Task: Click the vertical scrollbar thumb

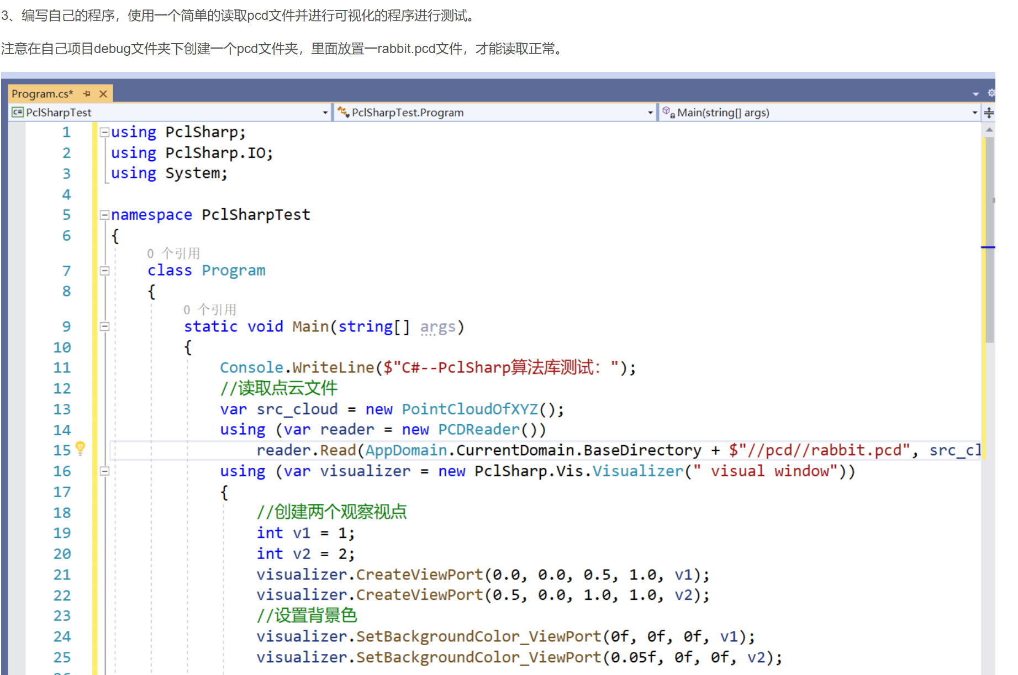Action: tap(989, 239)
